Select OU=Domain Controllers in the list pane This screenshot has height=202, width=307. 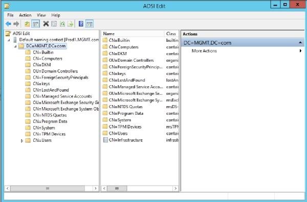coord(131,60)
